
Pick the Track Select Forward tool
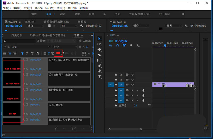(99, 44)
